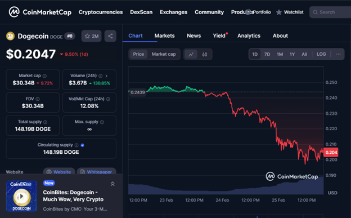This screenshot has width=351, height=218.
Task: Select All time range
Action: (304, 54)
